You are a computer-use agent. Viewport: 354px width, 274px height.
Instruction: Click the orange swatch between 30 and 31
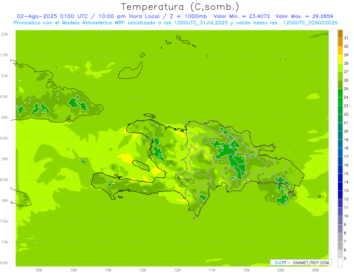tap(340, 42)
